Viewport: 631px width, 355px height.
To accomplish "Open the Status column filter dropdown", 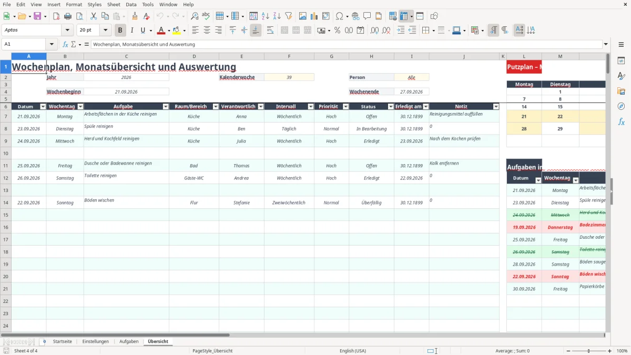I will (x=391, y=106).
